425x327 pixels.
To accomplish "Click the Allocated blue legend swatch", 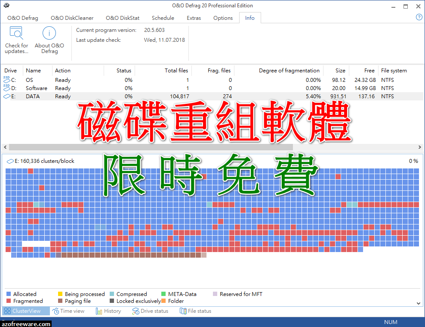I will point(9,294).
